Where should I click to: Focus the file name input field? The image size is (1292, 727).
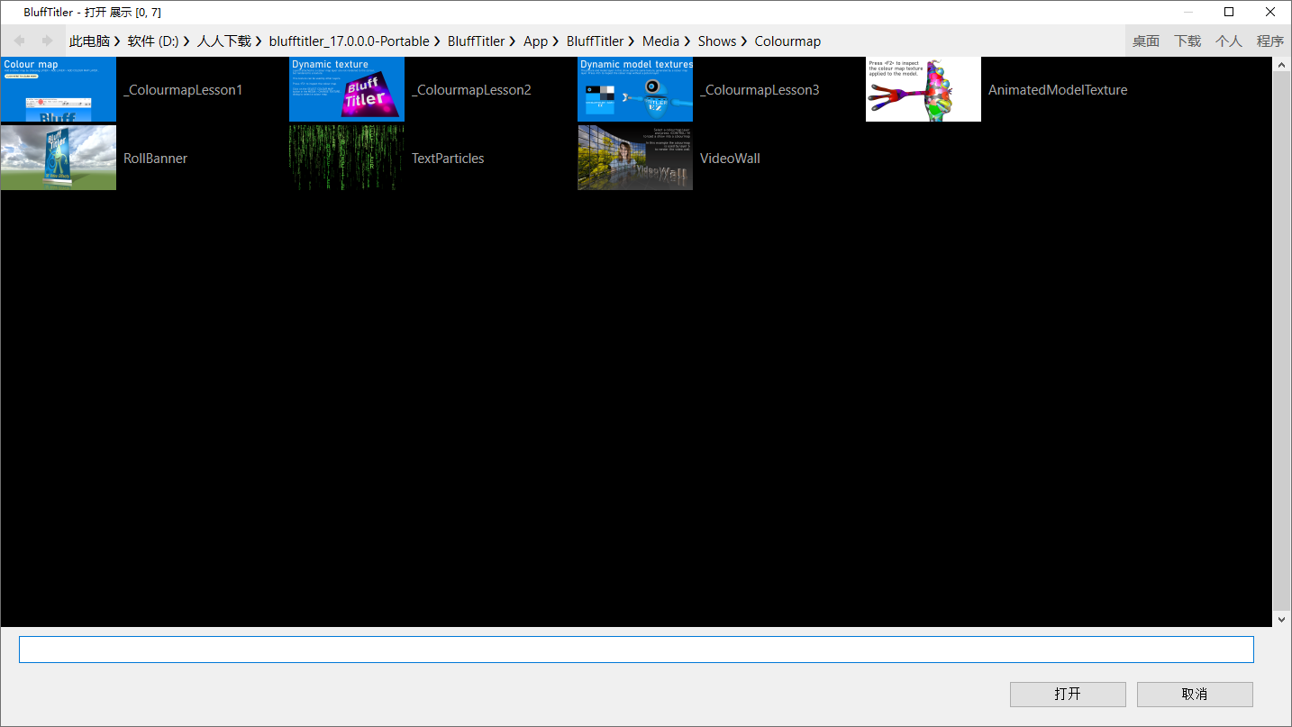[x=636, y=650]
